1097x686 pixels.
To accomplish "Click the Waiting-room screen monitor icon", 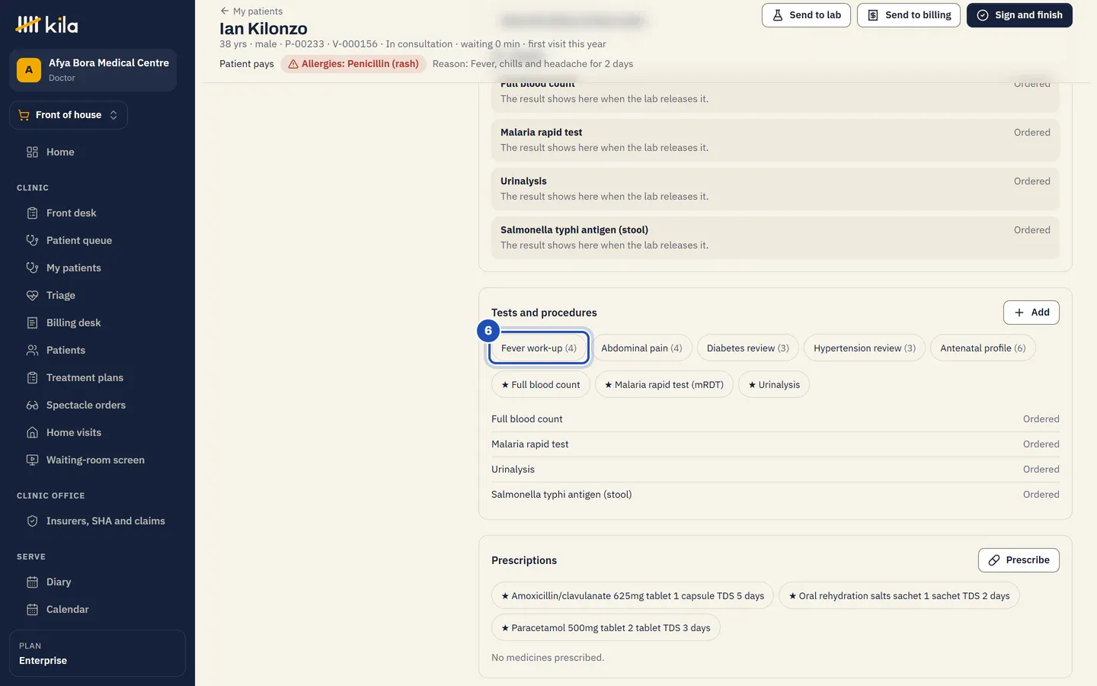I will coord(32,460).
